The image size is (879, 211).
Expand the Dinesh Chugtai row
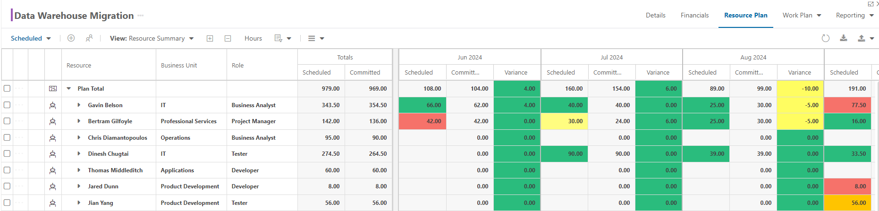[79, 153]
